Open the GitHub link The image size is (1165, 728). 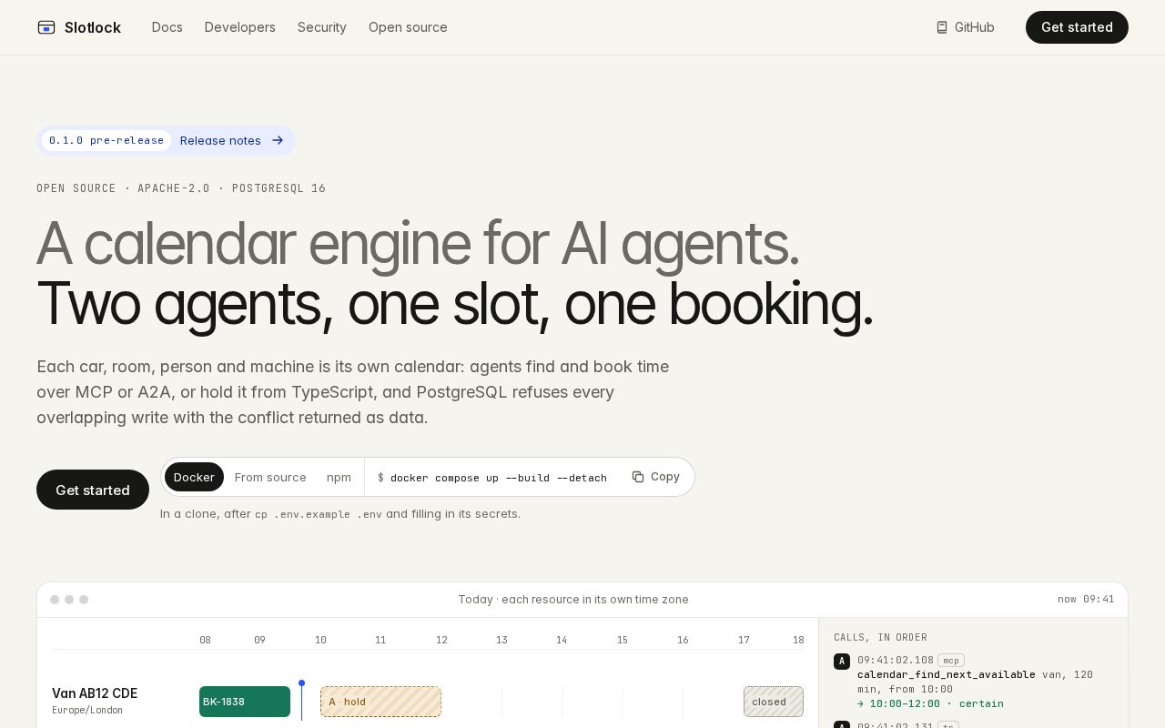[x=966, y=27]
